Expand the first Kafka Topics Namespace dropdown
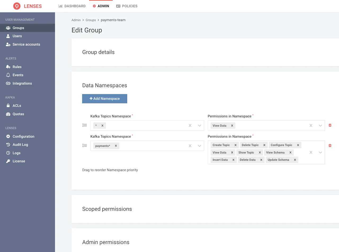 [x=199, y=125]
